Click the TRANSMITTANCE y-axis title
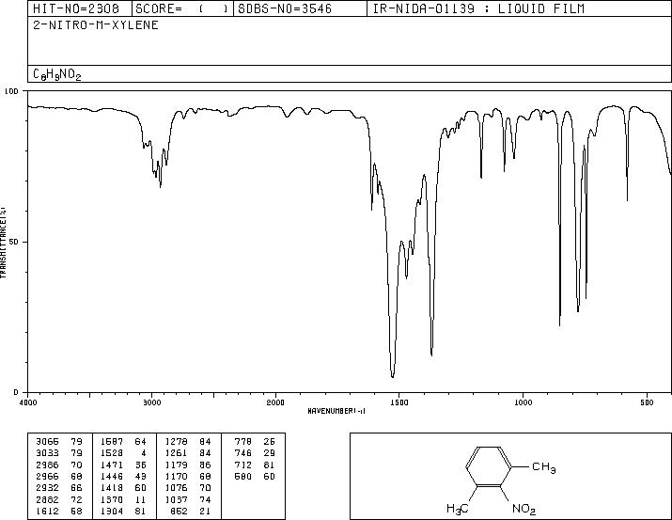Viewport: 672px width, 520px height. pyautogui.click(x=3, y=242)
